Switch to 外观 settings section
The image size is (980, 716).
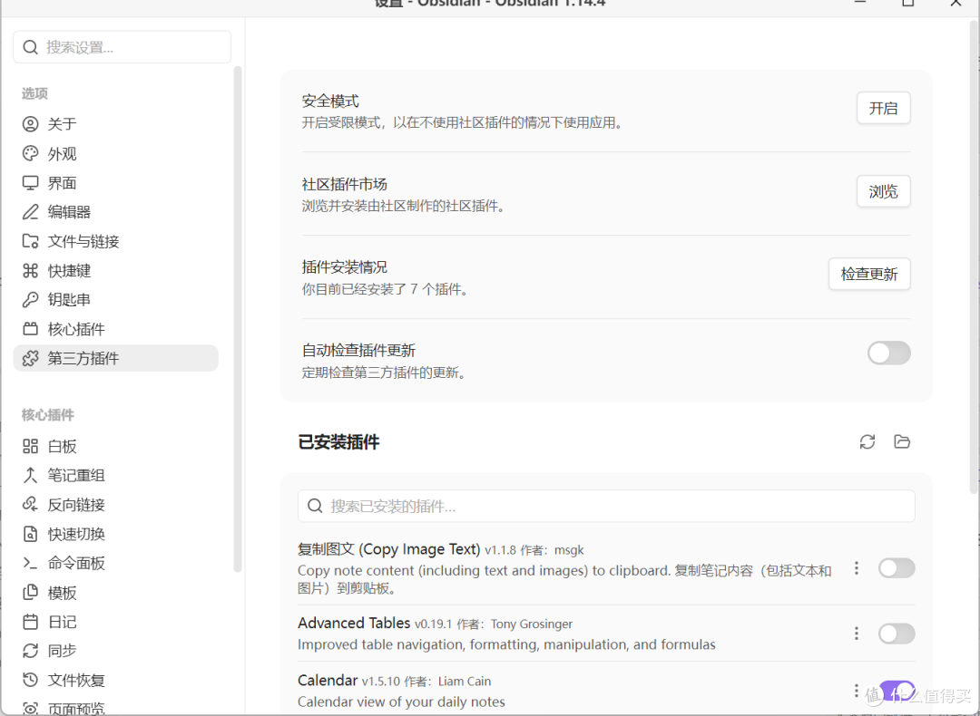click(x=115, y=153)
